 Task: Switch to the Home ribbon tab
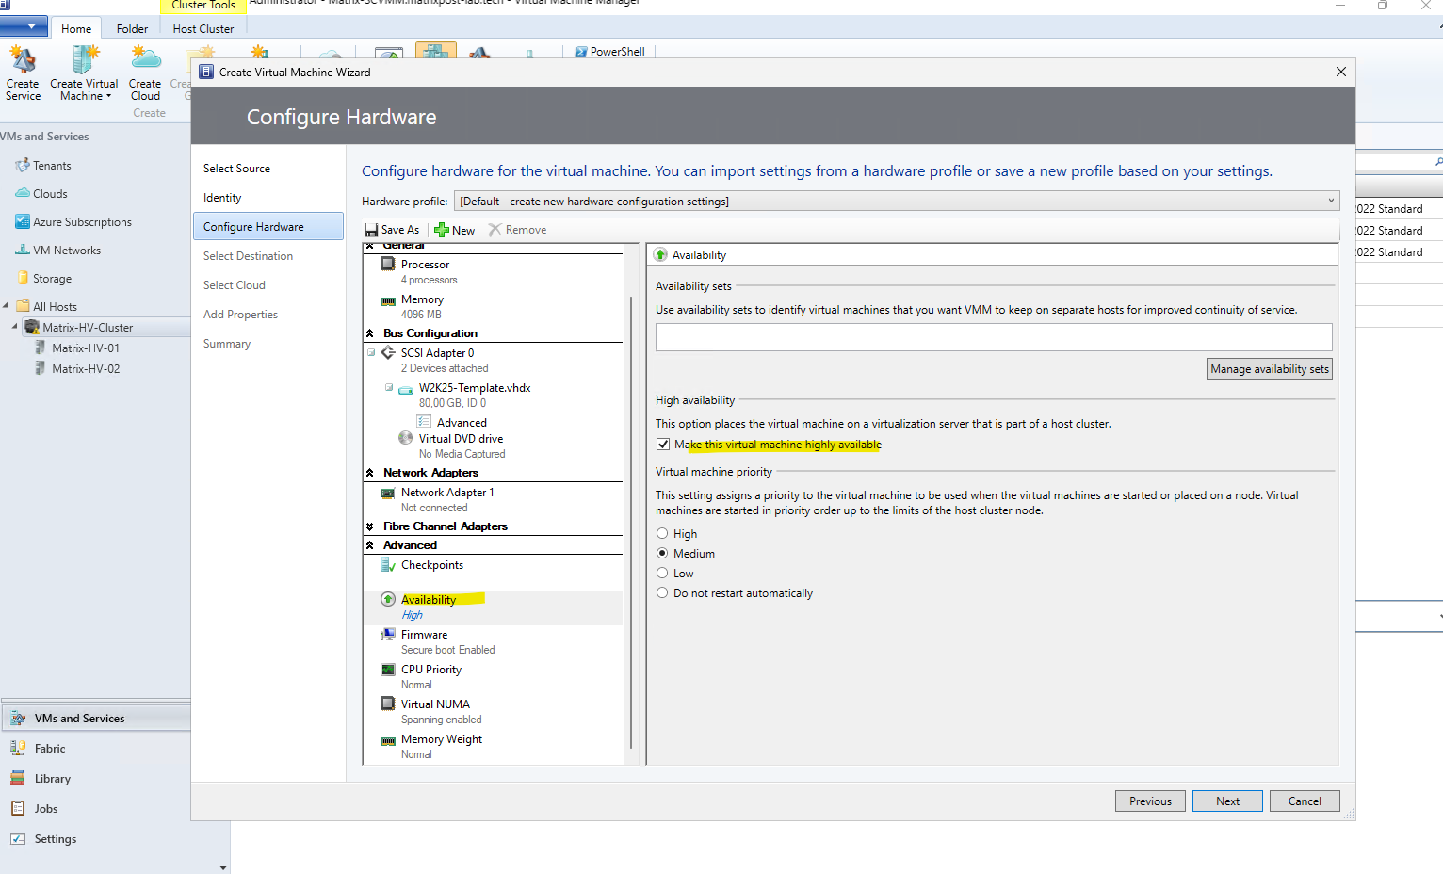76,29
